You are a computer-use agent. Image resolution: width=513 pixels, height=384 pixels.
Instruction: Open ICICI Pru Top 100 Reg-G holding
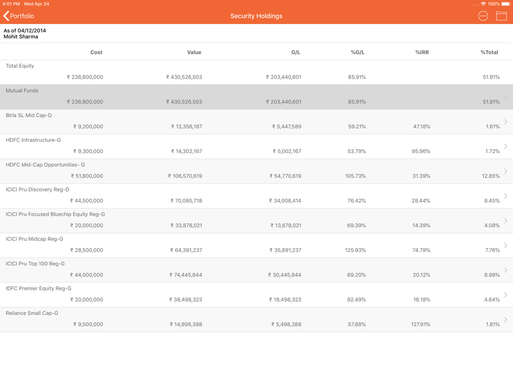[35, 264]
